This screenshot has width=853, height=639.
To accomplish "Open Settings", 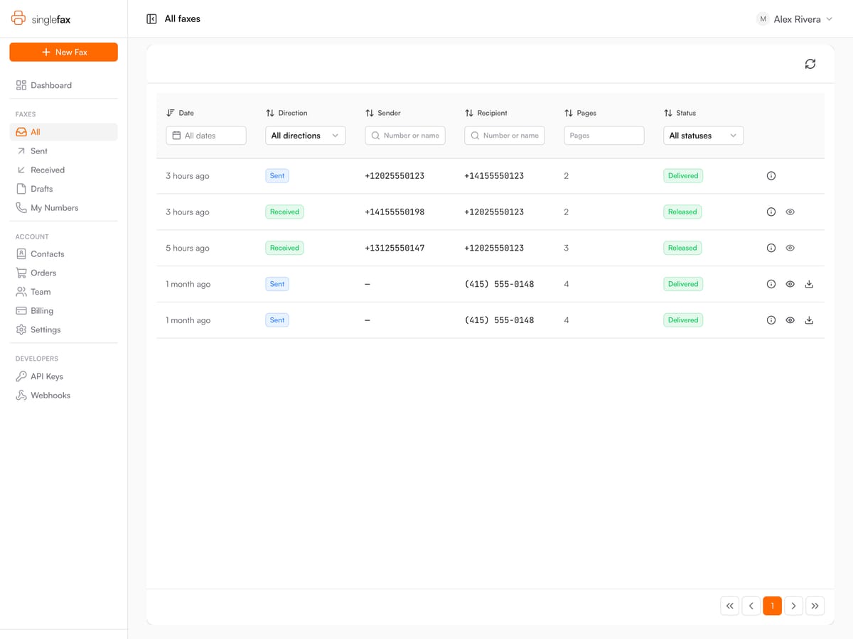I will (x=63, y=330).
